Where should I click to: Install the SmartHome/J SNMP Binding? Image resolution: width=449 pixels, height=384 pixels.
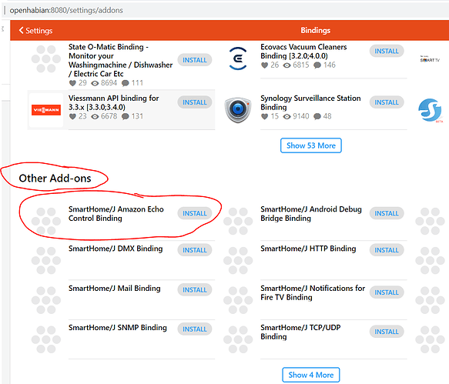coord(195,329)
